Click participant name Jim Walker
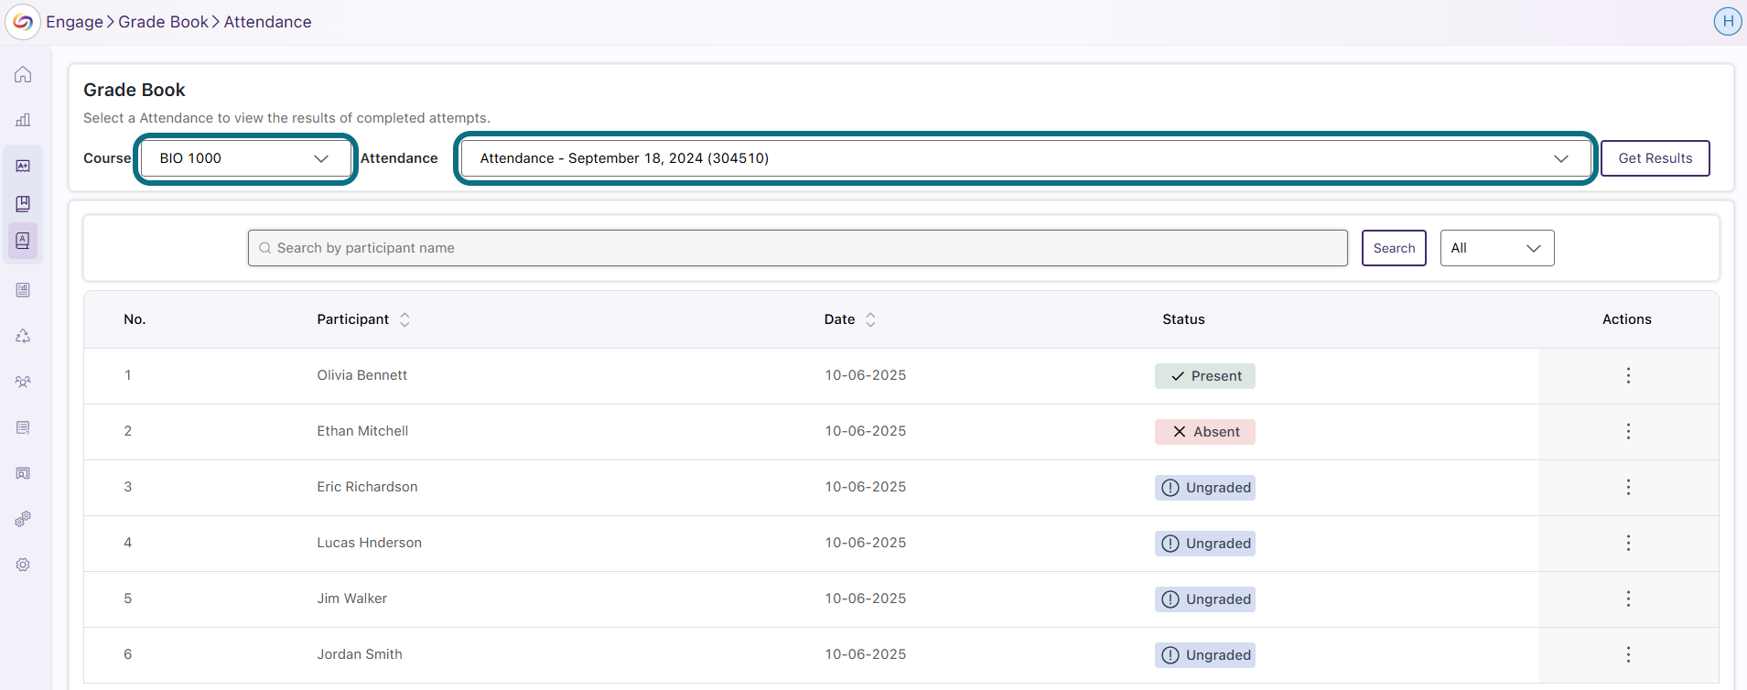The image size is (1747, 690). [x=352, y=598]
